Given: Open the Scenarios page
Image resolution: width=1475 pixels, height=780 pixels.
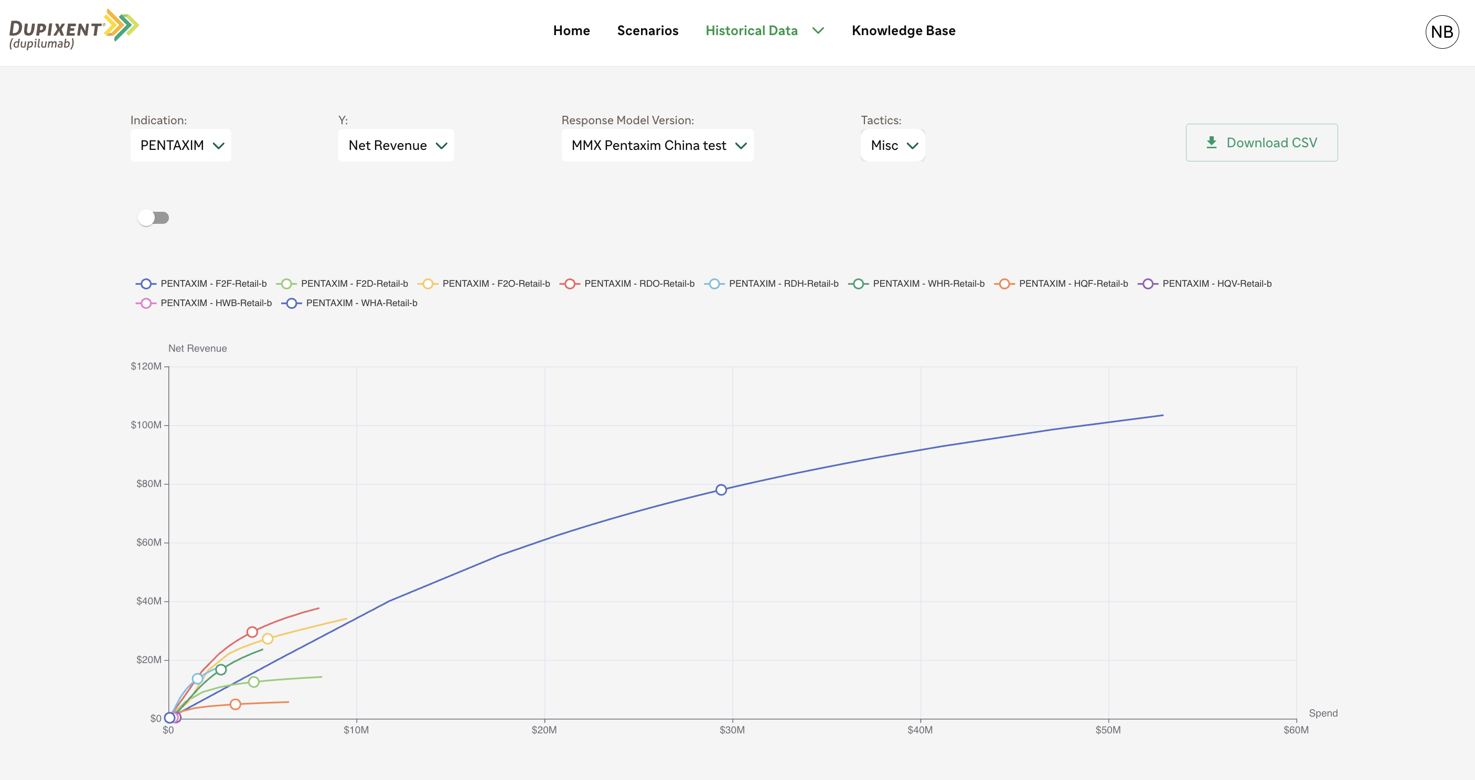Looking at the screenshot, I should 647,31.
